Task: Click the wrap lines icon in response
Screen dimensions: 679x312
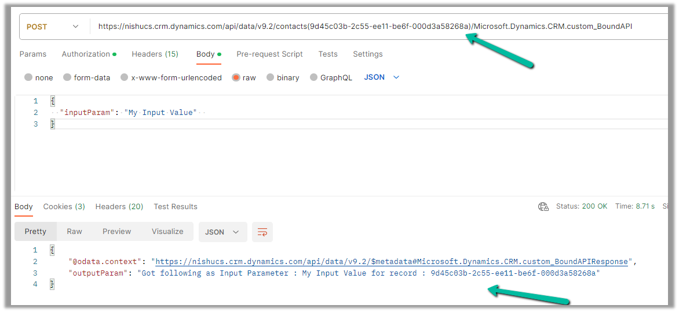Action: pyautogui.click(x=262, y=232)
